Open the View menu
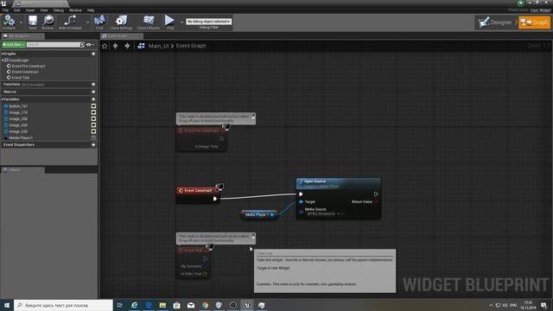This screenshot has height=311, width=553. (x=44, y=10)
